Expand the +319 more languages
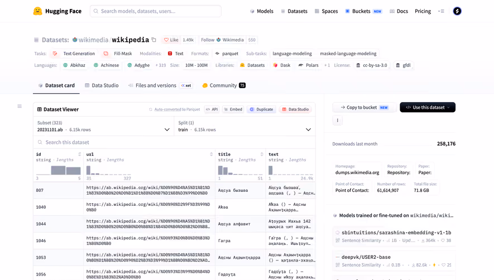Screen dimensions: 494x280 [x=161, y=65]
